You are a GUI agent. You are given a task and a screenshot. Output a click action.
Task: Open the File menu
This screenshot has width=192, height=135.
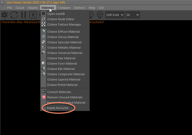tap(10, 8)
